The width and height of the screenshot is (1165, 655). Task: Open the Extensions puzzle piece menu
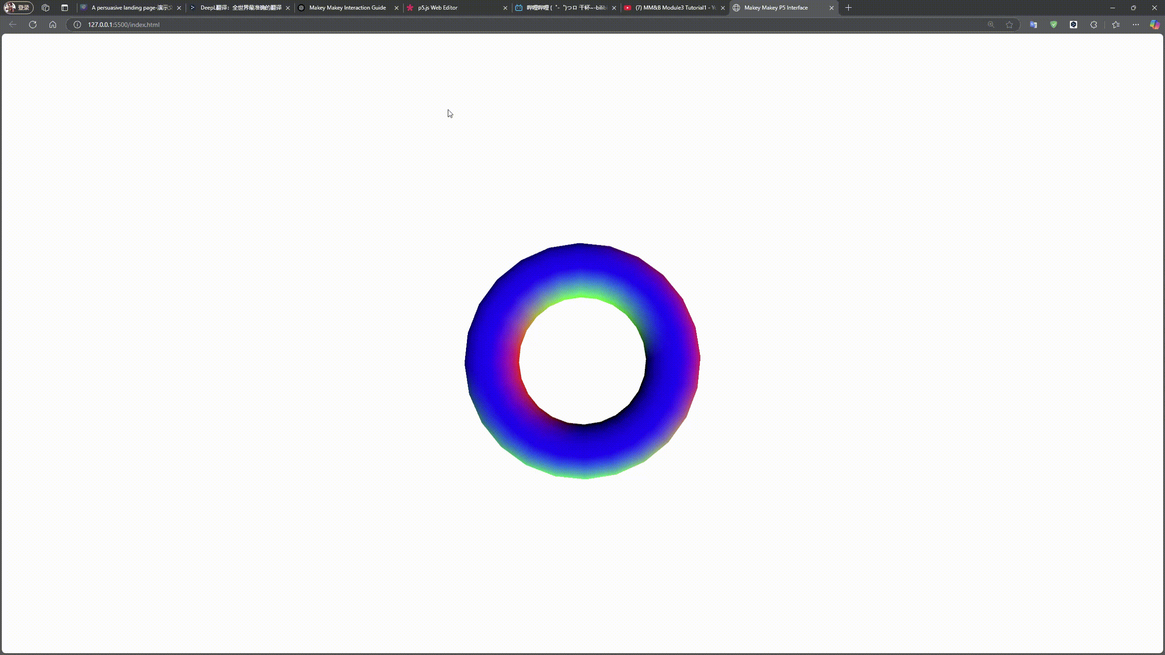1094,25
